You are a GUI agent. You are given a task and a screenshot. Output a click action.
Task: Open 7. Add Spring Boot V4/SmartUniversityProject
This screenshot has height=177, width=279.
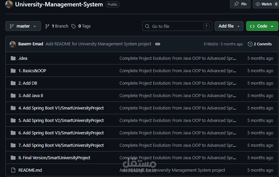tap(61, 145)
